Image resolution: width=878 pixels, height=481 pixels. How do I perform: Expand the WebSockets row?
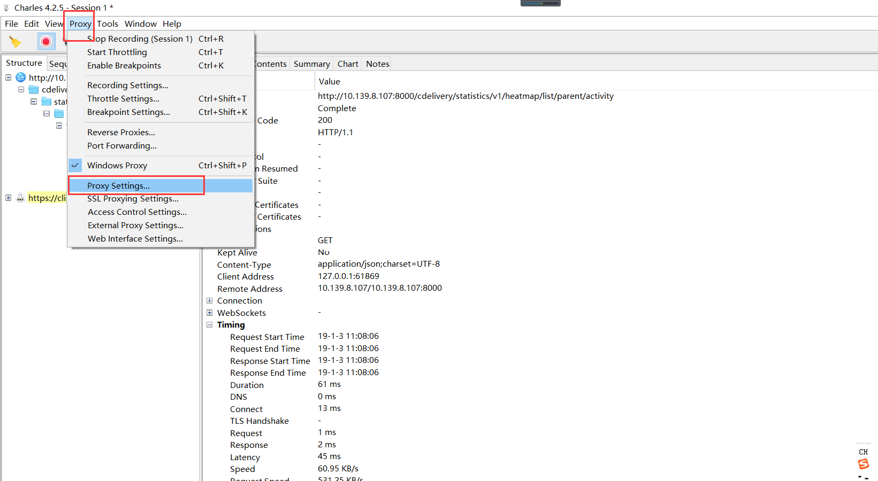point(210,313)
